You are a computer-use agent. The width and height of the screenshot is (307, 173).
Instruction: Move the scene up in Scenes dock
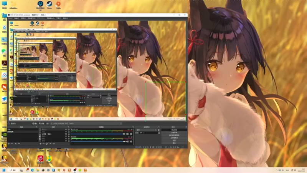coord(16,143)
